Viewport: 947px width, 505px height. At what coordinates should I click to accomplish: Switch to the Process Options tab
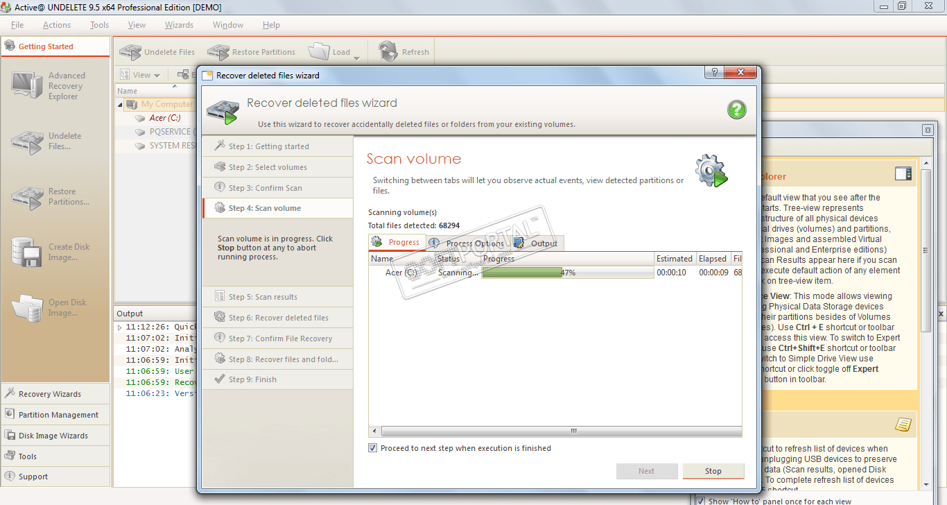tap(467, 243)
